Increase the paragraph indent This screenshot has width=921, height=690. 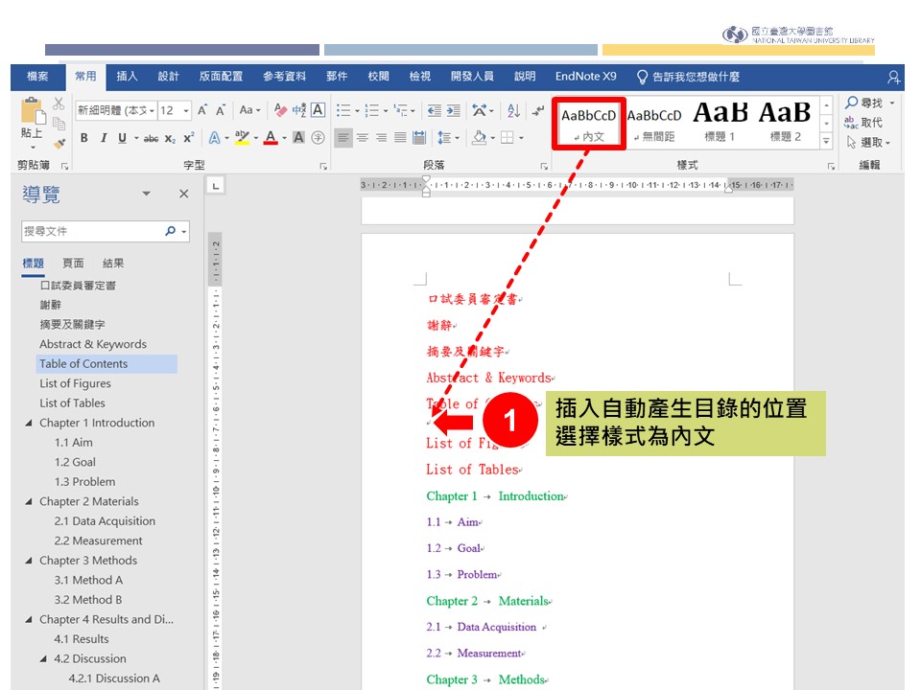click(454, 110)
